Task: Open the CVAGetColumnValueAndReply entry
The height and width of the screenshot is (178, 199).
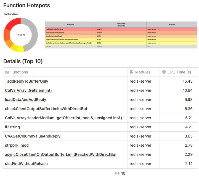Action: tap(33, 136)
